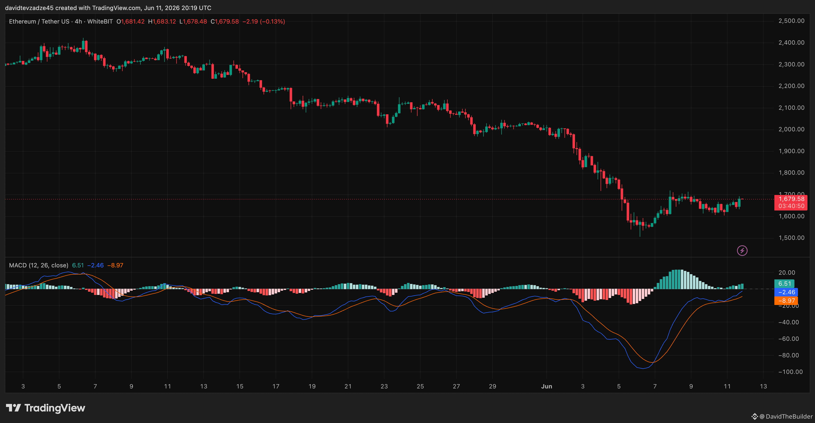Open the MACD (12, 26, close) indicator label
This screenshot has height=423, width=815.
[39, 265]
